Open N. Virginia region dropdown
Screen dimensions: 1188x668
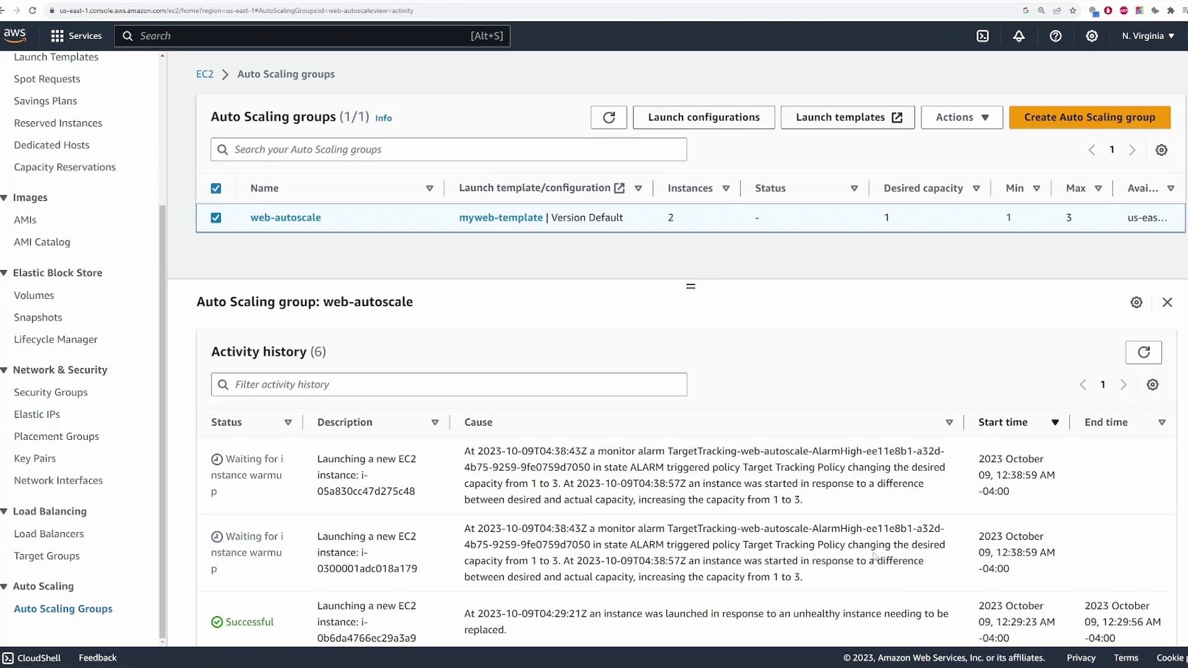pyautogui.click(x=1148, y=36)
